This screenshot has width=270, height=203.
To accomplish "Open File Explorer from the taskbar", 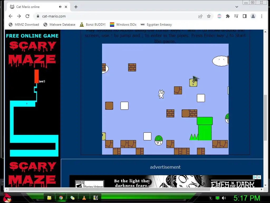I will (x=49, y=198).
